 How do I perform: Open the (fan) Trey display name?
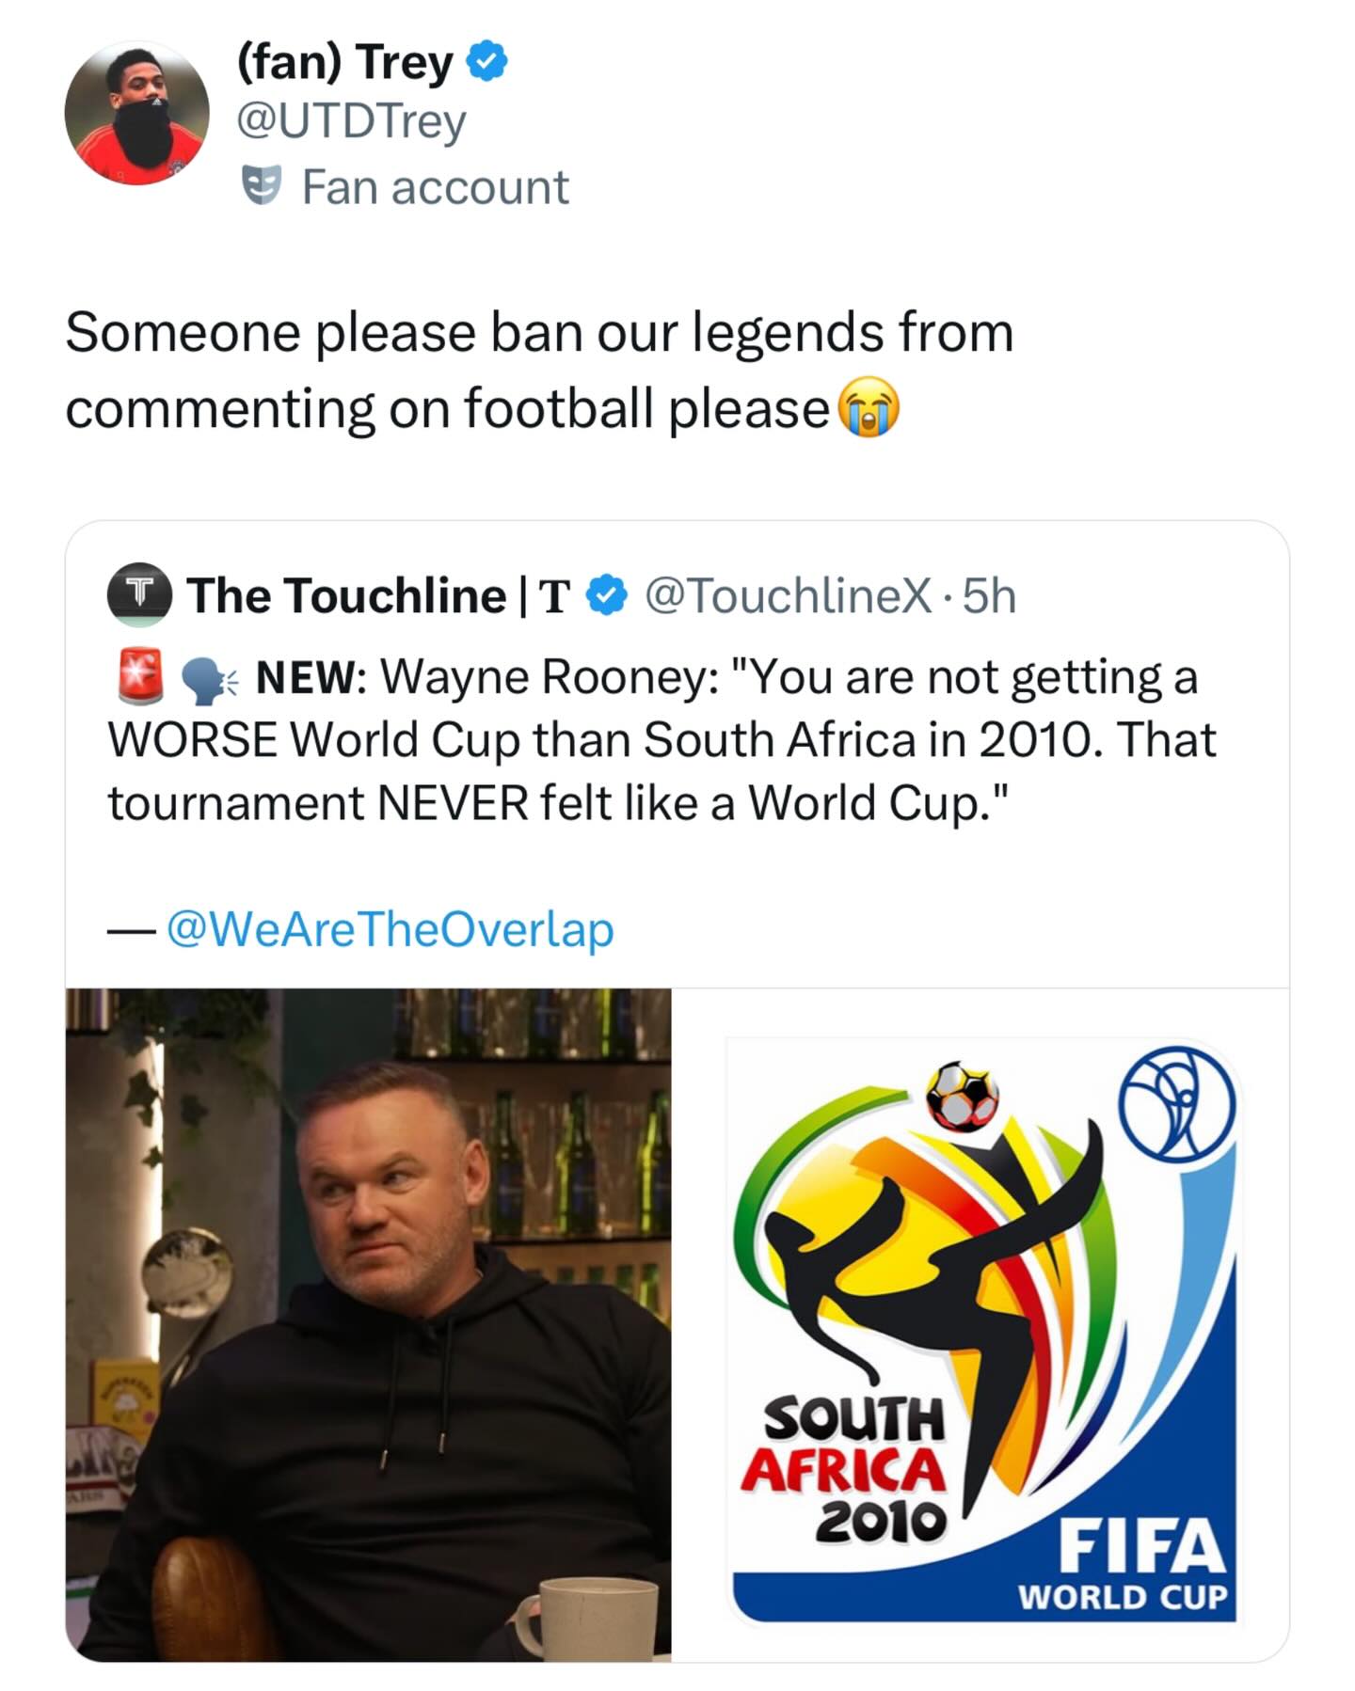343,63
